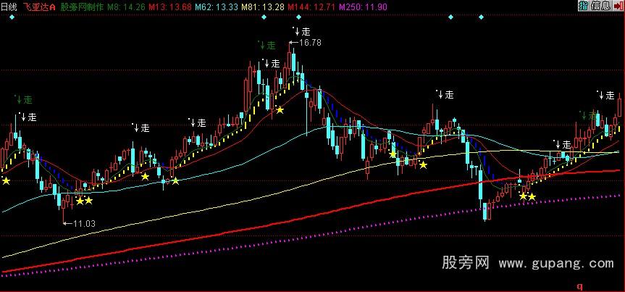Open the 信息 info panel
This screenshot has height=292, width=625.
coord(600,6)
